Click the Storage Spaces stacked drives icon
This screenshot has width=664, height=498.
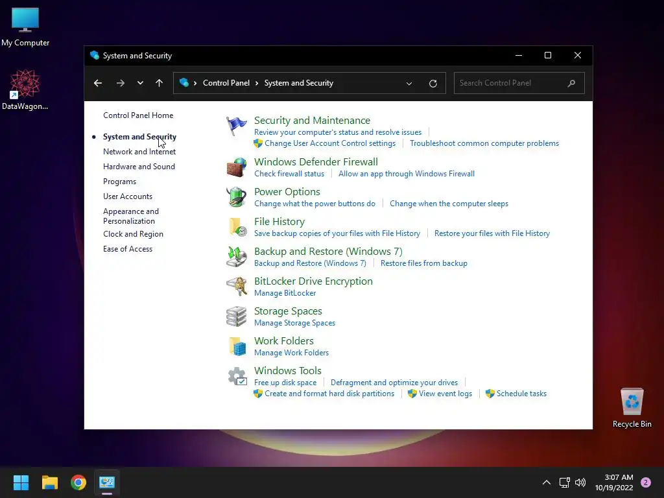[x=236, y=316]
